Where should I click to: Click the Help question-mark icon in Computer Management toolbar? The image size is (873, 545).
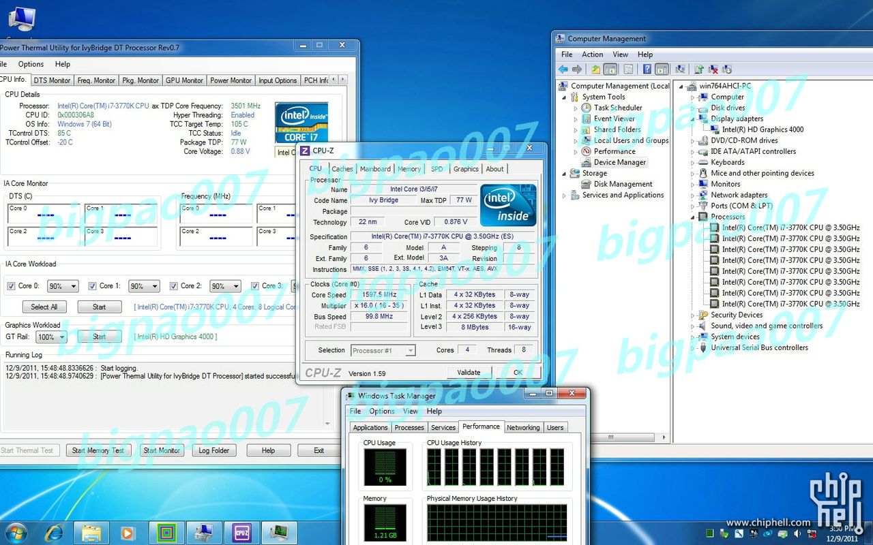click(647, 69)
